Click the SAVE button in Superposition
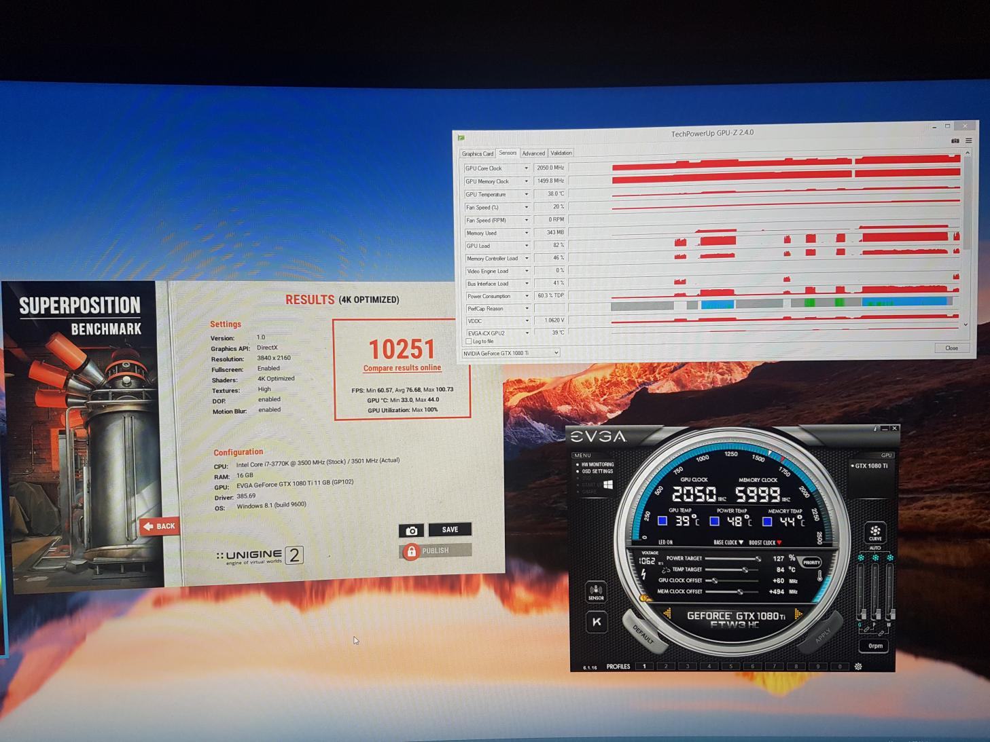The width and height of the screenshot is (990, 742). click(450, 530)
